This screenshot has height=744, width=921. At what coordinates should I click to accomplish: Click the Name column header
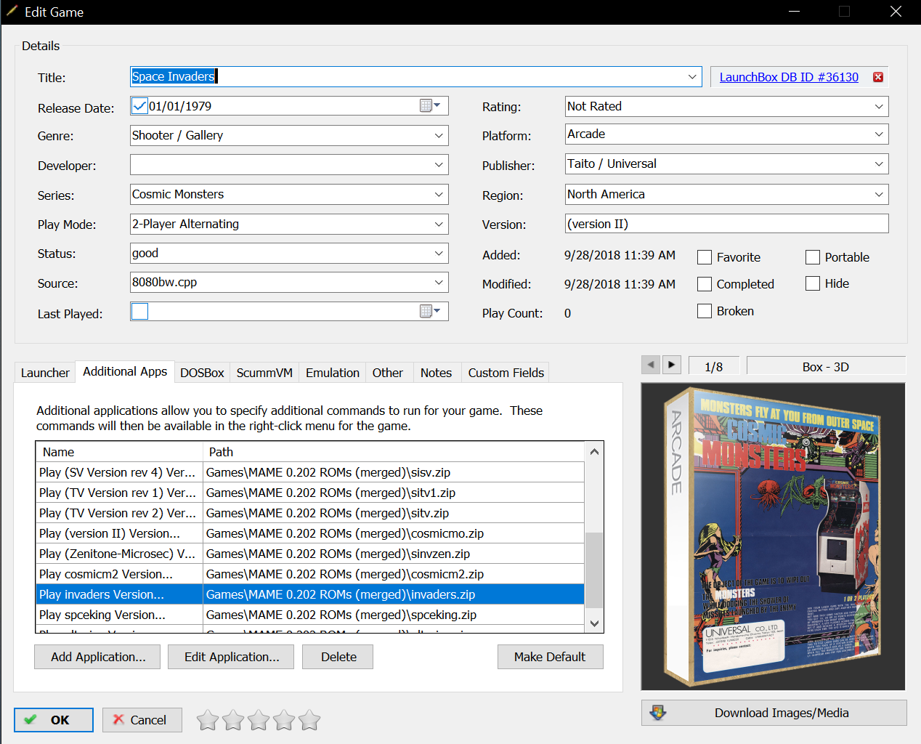point(119,452)
